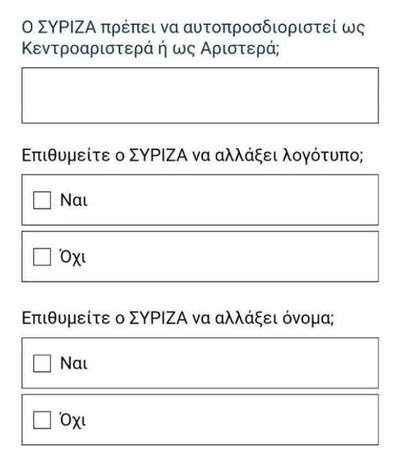
Task: Tick the Ναι checkbox for changing λογότυπο
Action: (x=42, y=200)
